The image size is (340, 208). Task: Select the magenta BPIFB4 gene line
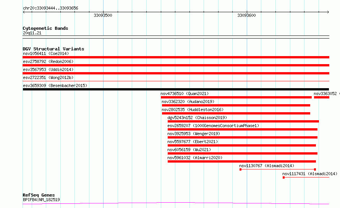(x=176, y=203)
